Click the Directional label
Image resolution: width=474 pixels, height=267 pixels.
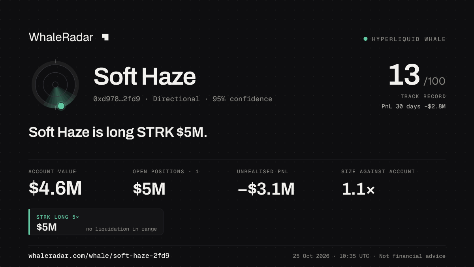tap(176, 99)
